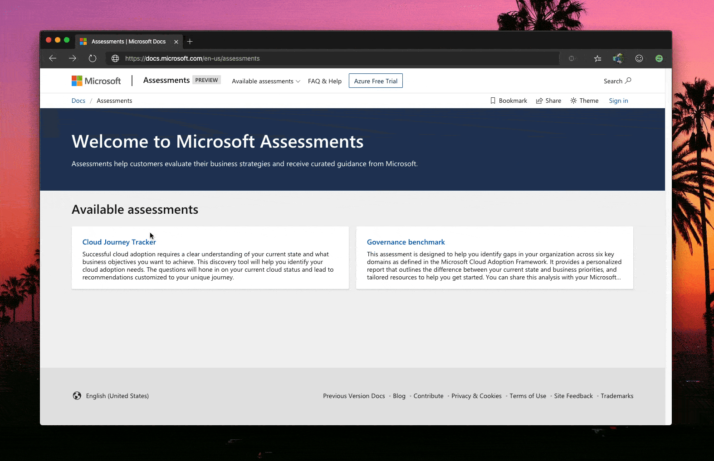Click the PREVIEW badge next to Assessments
714x461 pixels.
pos(206,80)
